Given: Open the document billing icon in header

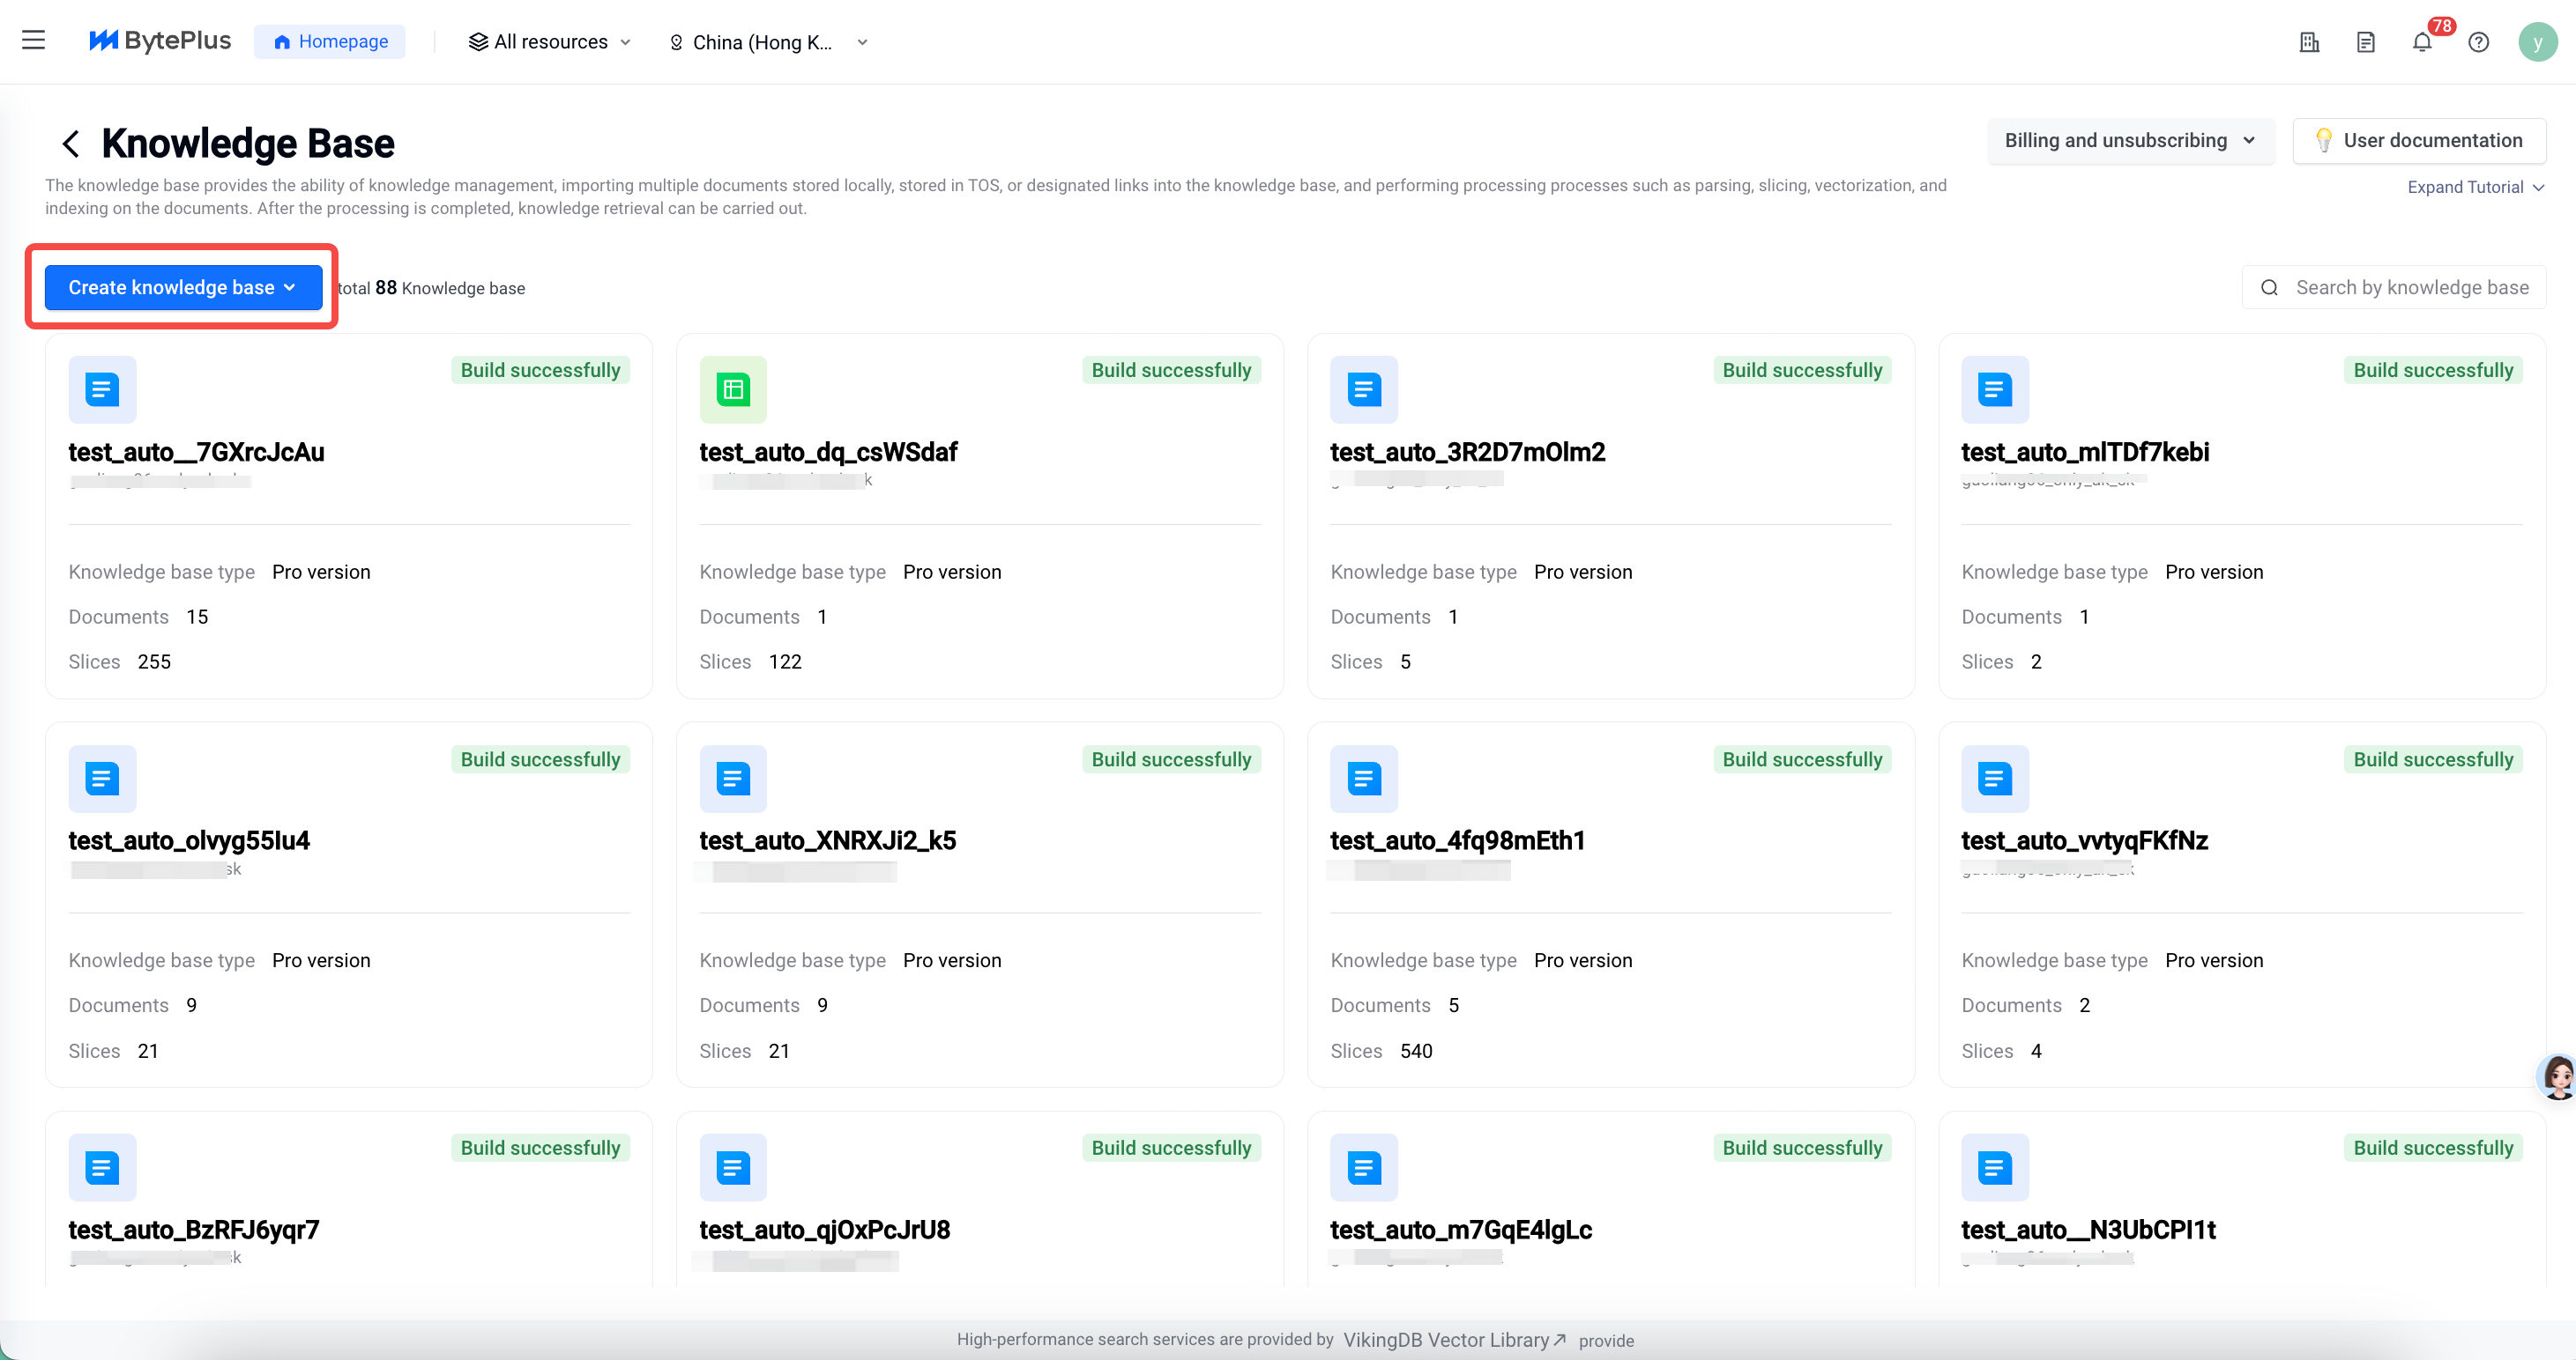Looking at the screenshot, I should pos(2365,42).
